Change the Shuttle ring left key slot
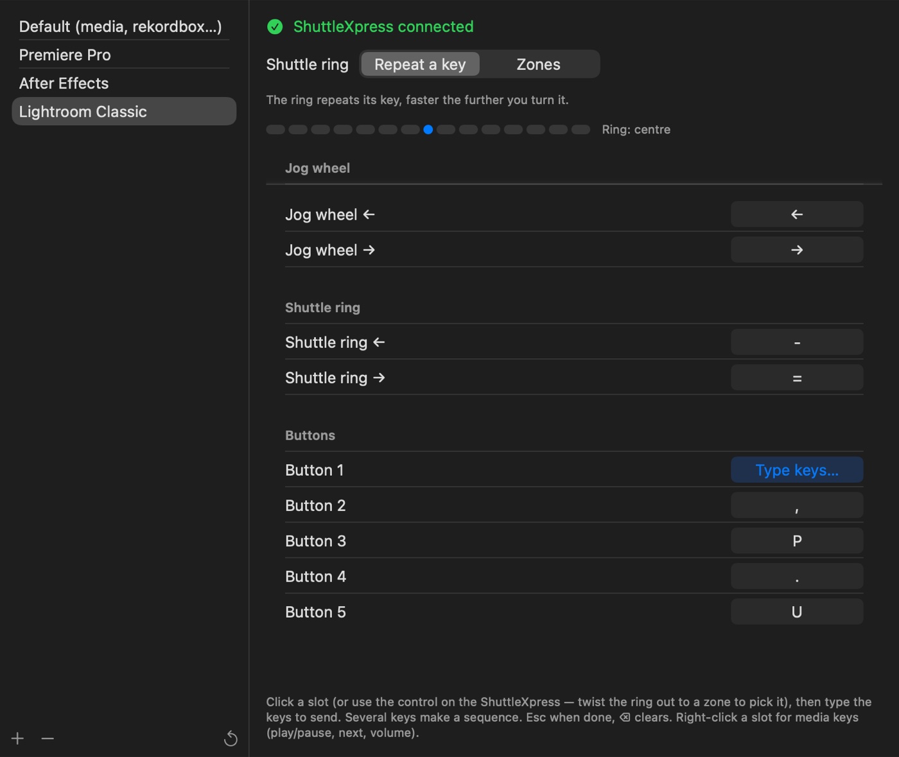Image resolution: width=899 pixels, height=757 pixels. 797,342
